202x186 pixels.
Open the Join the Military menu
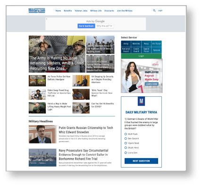pyautogui.click(x=125, y=11)
